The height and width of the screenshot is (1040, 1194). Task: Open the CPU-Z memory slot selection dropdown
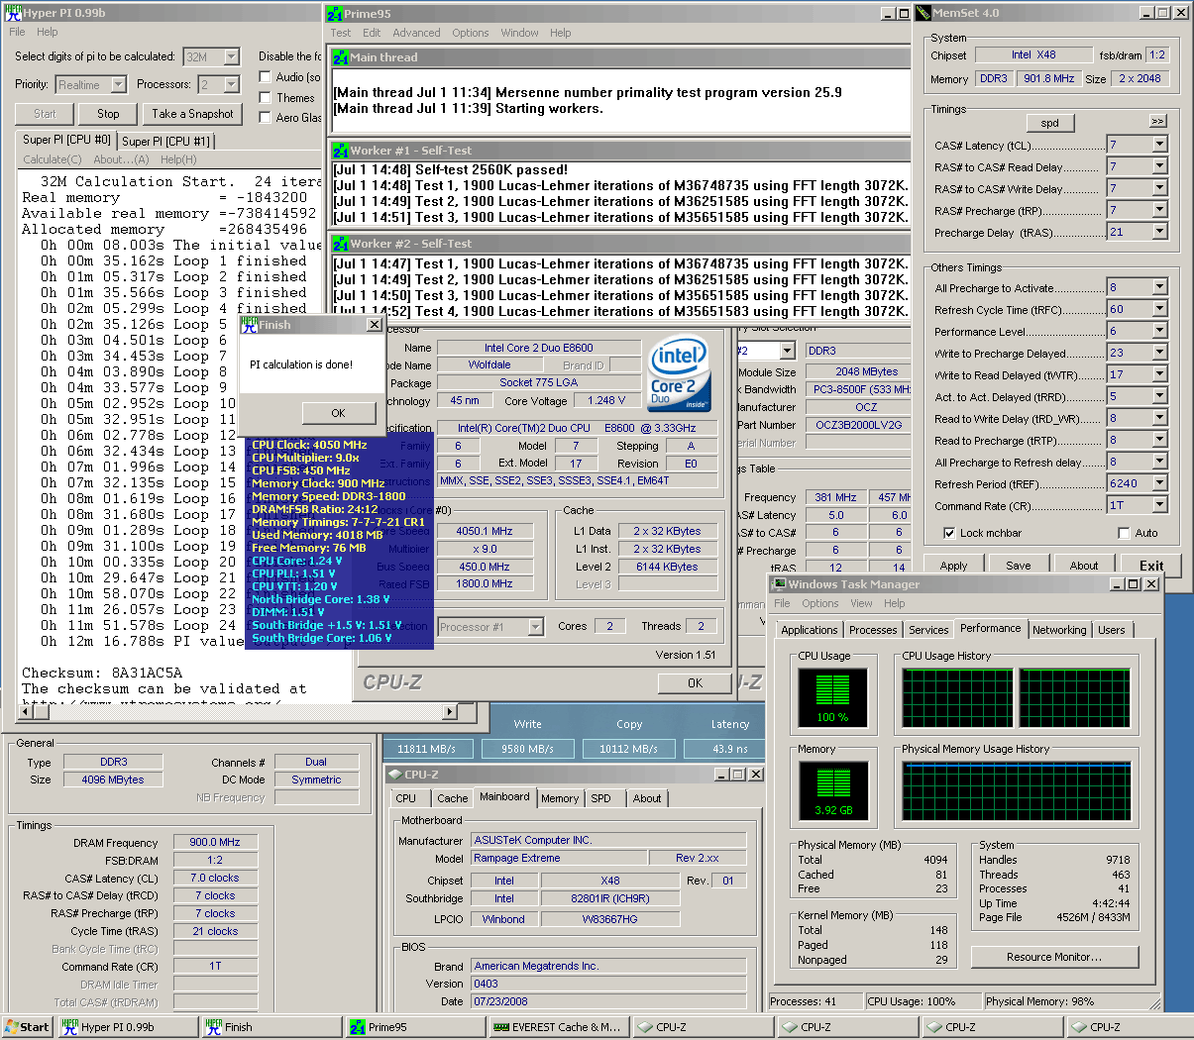[787, 351]
